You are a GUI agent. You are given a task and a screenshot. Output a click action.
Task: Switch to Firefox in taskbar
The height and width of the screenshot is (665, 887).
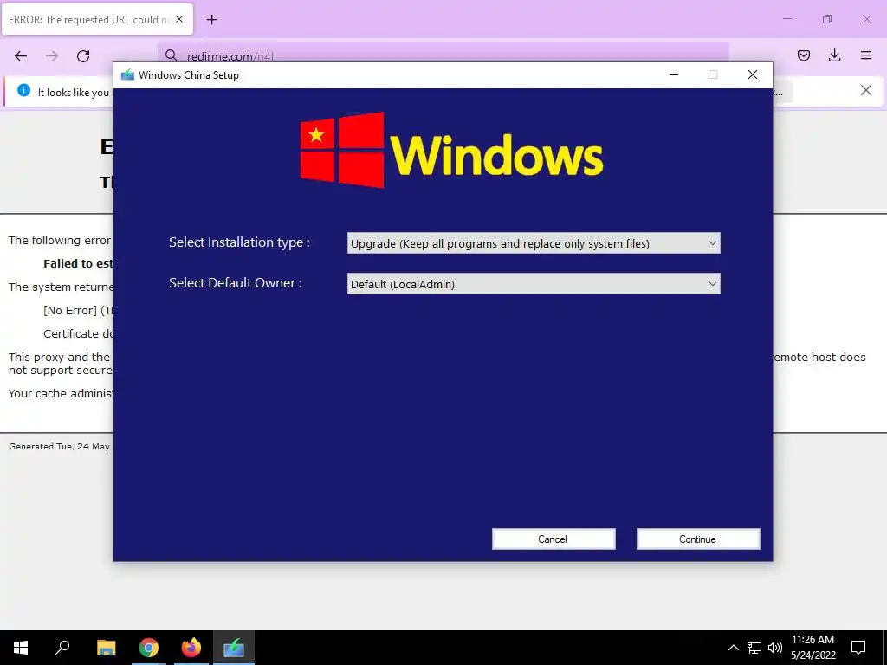pos(191,648)
